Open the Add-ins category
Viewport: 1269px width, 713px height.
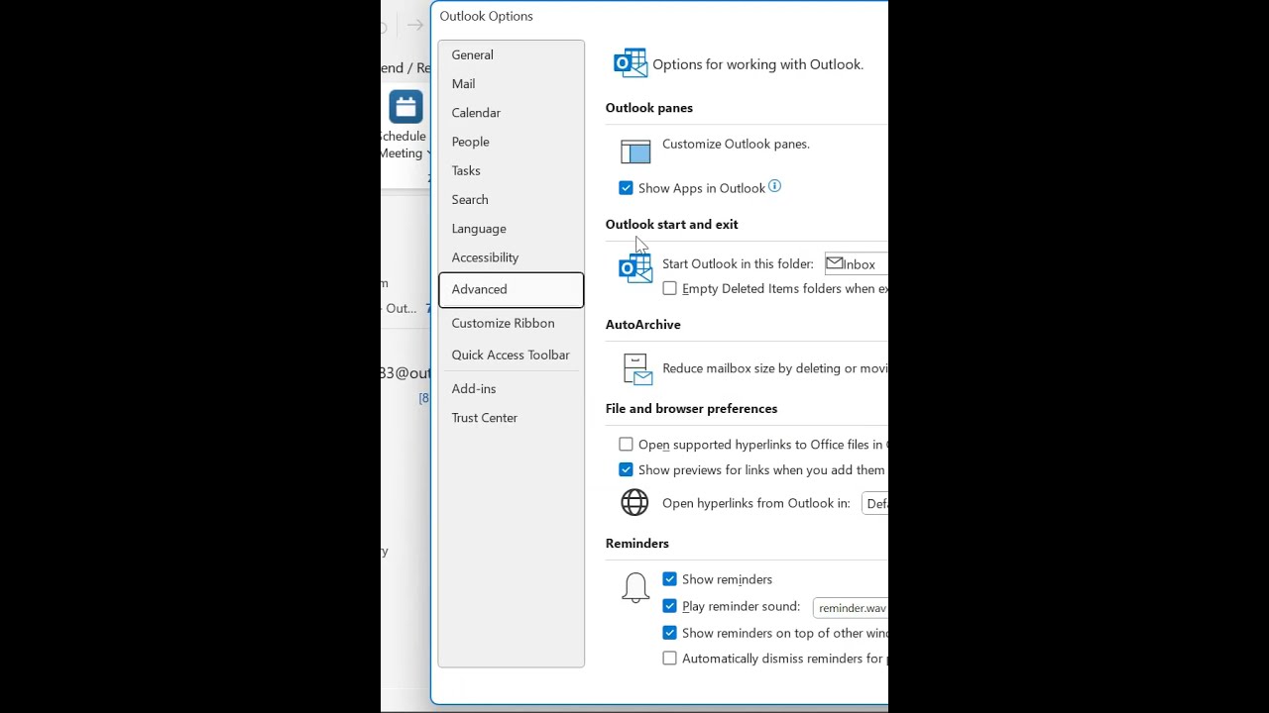point(512,388)
